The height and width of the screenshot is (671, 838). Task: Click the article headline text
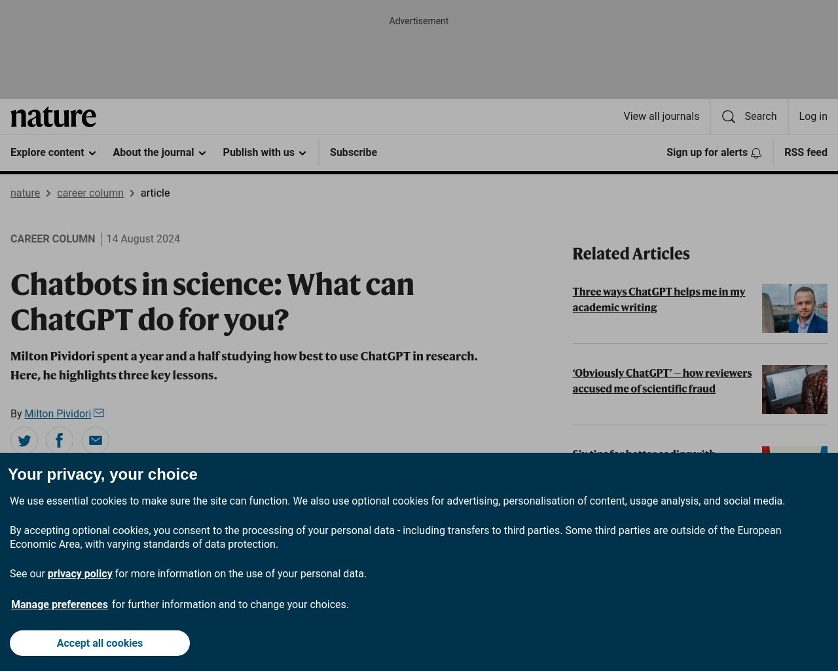click(x=212, y=302)
